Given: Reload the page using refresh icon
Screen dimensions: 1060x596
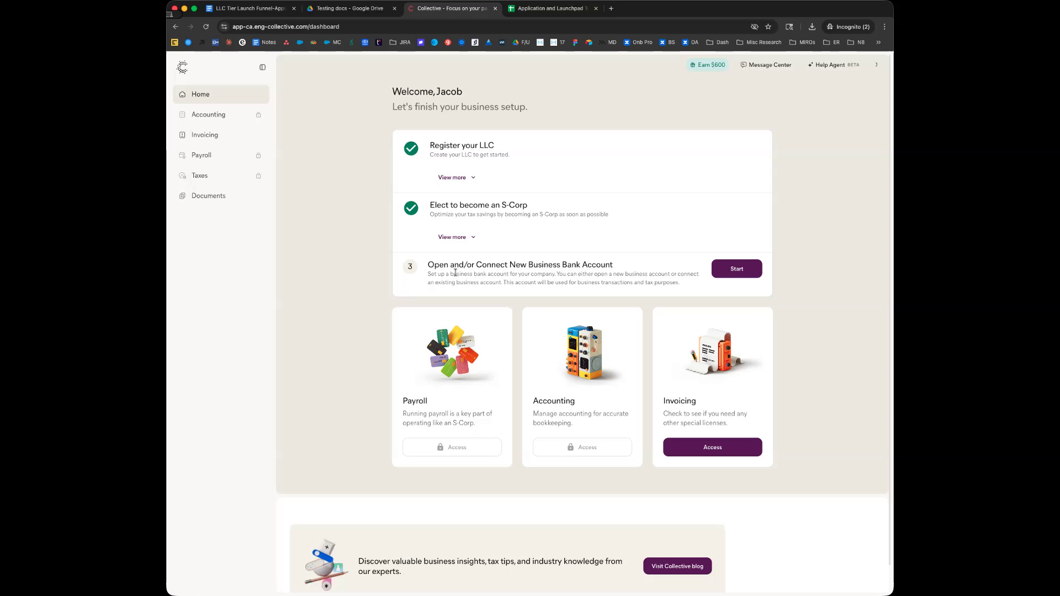Looking at the screenshot, I should click(206, 26).
